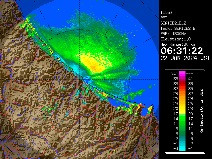Viewport: 212px width, 159px height.
Task: Click the 'ilts2' station label
Action: [x=166, y=13]
